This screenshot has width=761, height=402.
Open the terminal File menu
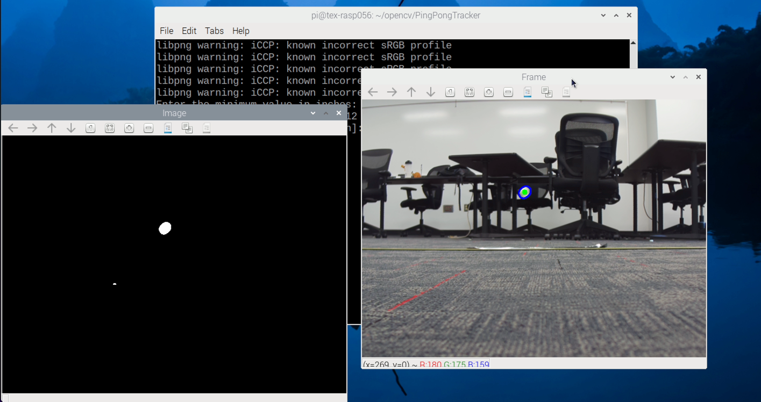pyautogui.click(x=167, y=31)
